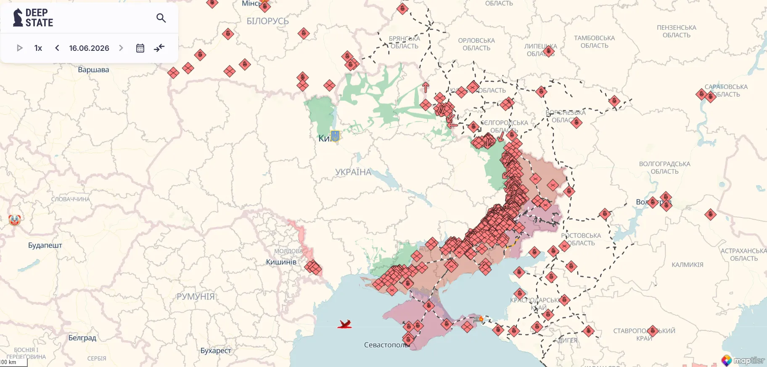Change the 1x playback speed
767x367 pixels.
pyautogui.click(x=38, y=48)
